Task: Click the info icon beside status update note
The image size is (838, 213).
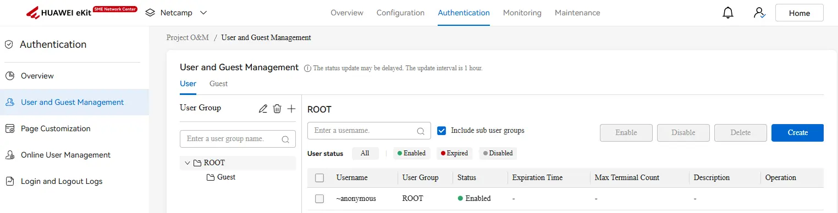Action: (x=307, y=69)
